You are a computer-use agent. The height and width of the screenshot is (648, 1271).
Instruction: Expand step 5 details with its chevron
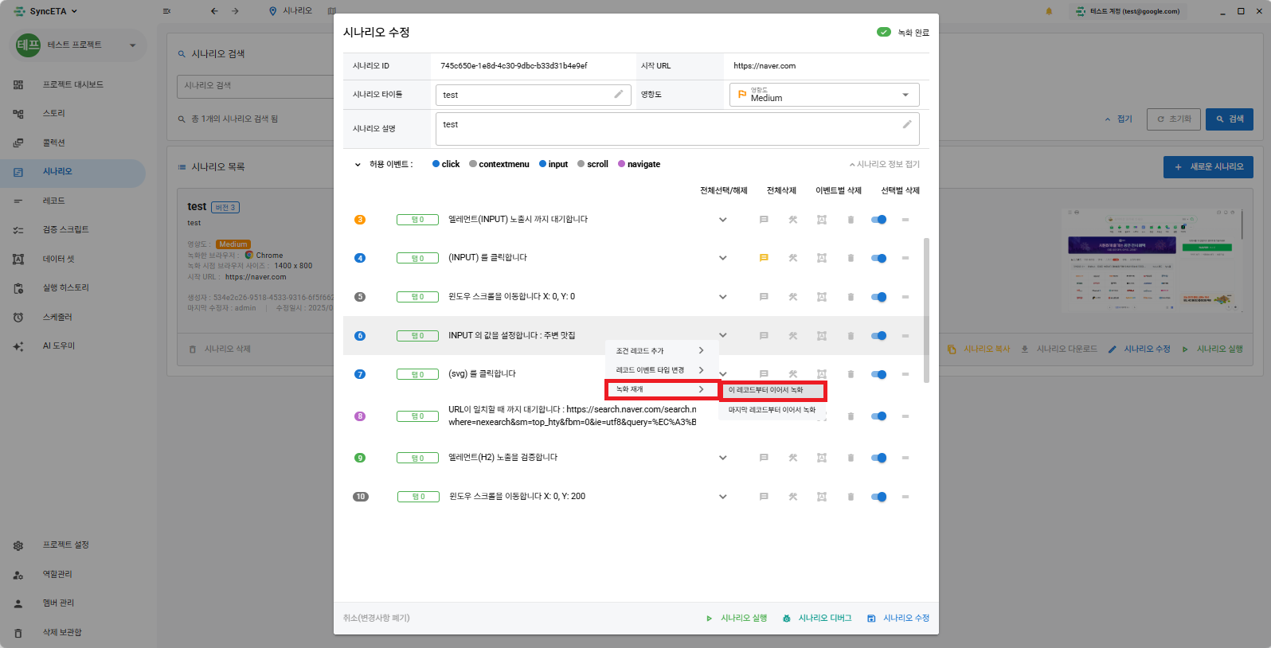(723, 297)
